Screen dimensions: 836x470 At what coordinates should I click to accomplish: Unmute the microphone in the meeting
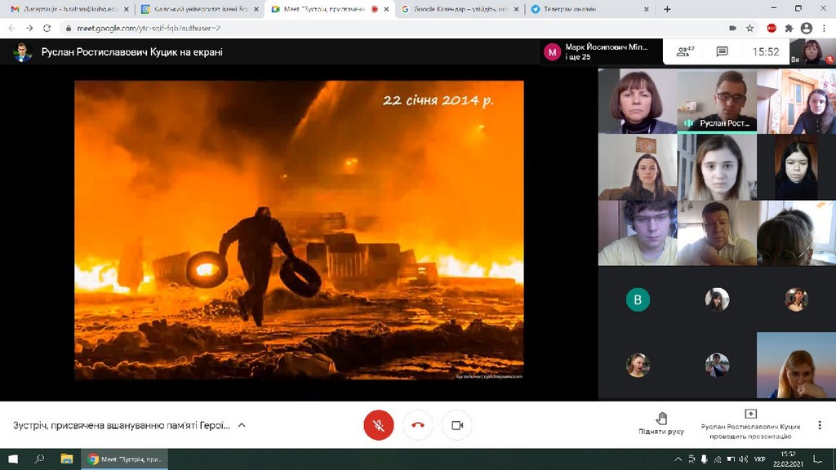[x=378, y=425]
